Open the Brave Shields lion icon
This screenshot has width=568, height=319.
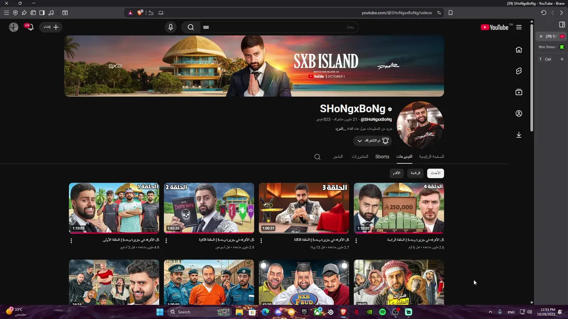(140, 13)
